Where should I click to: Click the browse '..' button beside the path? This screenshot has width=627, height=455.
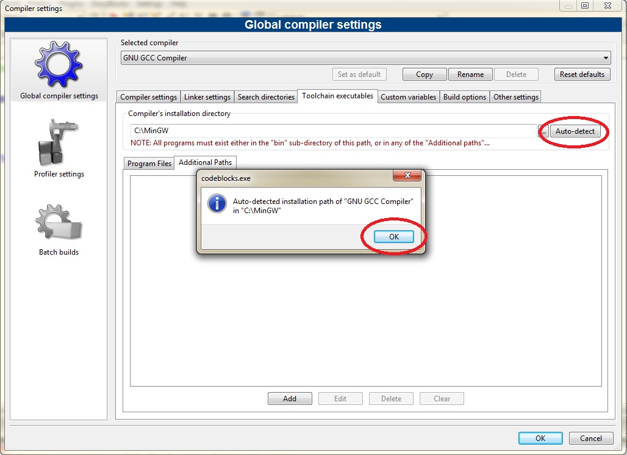[544, 131]
